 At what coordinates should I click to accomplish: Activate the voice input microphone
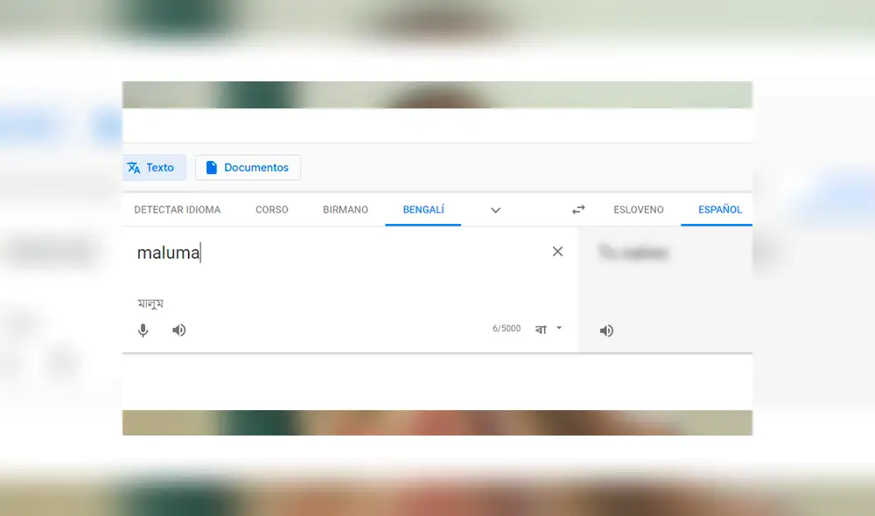pyautogui.click(x=143, y=330)
